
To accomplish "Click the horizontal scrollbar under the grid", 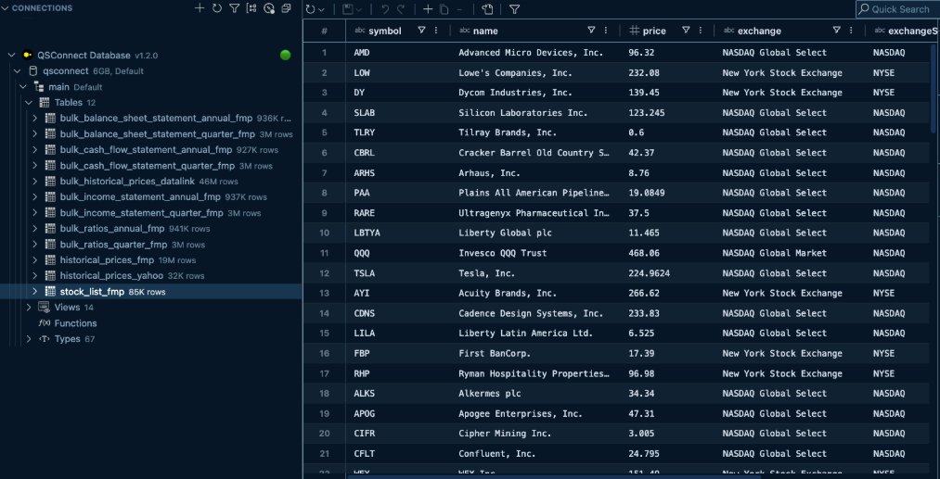I will pyautogui.click(x=555, y=476).
